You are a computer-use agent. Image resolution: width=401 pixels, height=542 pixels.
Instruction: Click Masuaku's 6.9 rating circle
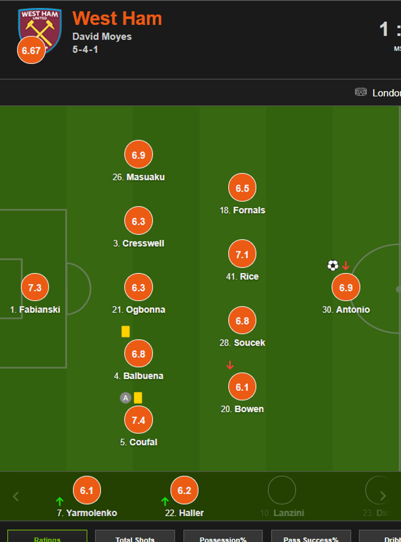point(139,155)
